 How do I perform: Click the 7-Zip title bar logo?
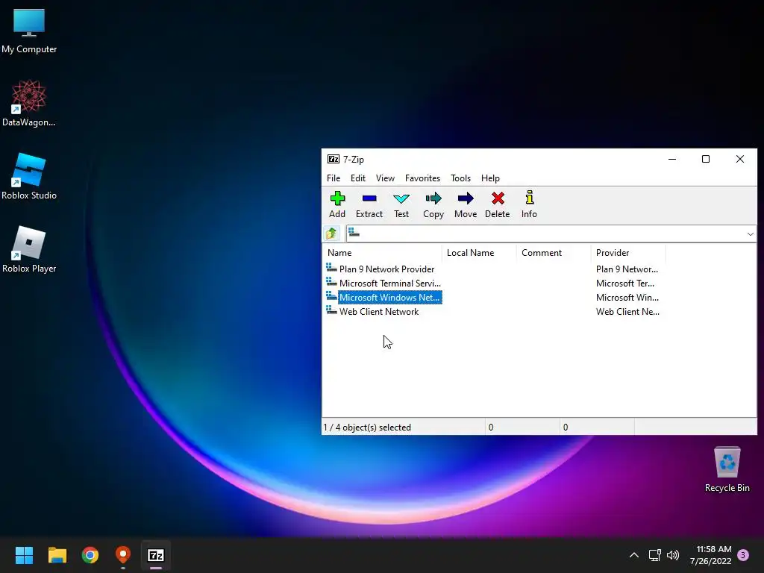point(334,160)
